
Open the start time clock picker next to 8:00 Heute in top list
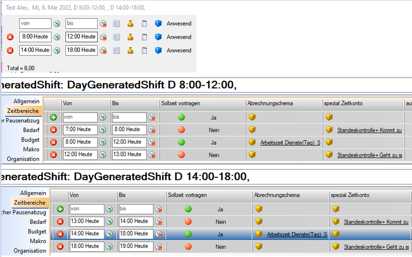(57, 37)
